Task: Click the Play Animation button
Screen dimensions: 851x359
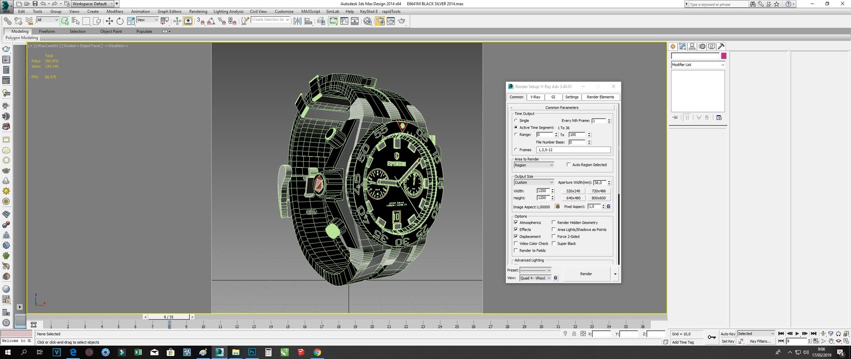Action: (x=797, y=334)
